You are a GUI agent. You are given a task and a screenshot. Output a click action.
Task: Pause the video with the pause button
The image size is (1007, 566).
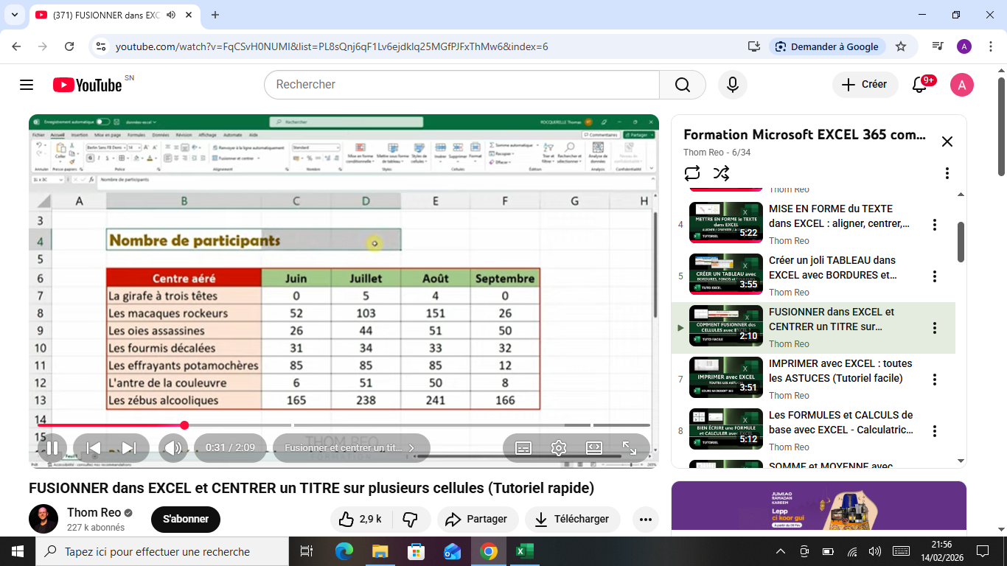click(x=52, y=448)
